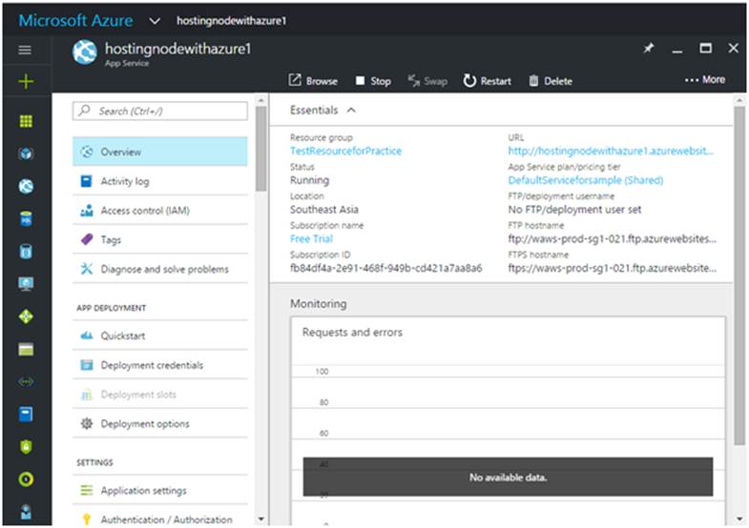
Task: Click the FTPS hostname value
Action: pos(612,268)
